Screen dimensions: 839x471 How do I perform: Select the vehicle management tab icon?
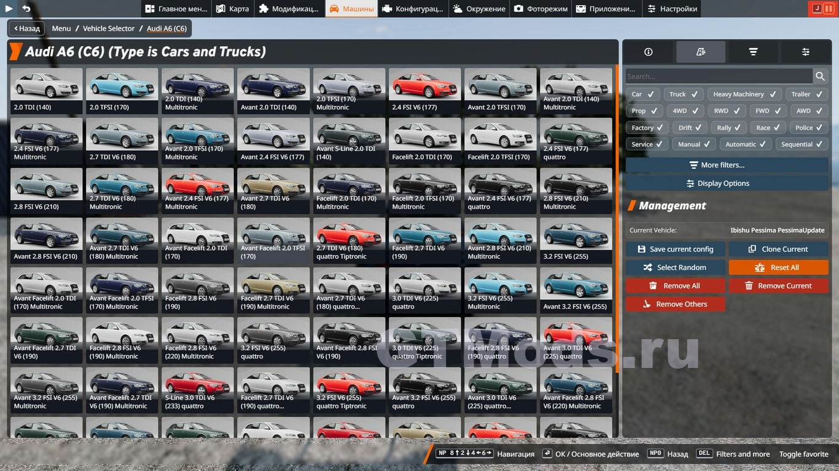coord(701,52)
